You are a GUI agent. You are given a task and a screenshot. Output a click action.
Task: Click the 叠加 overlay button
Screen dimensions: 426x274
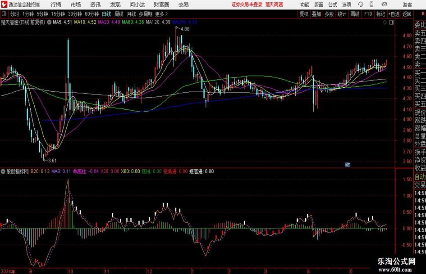[316, 14]
